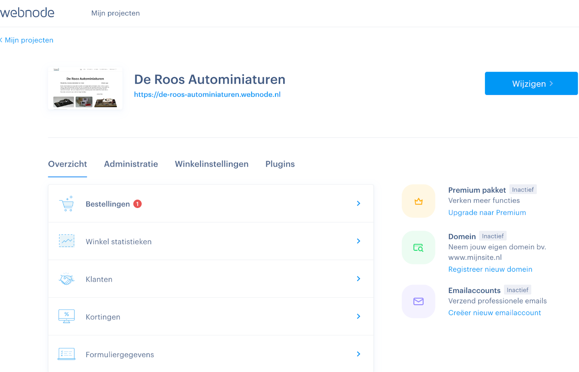Viewport: 579px width, 372px height.
Task: Click the Klanten handshake icon
Action: point(66,279)
